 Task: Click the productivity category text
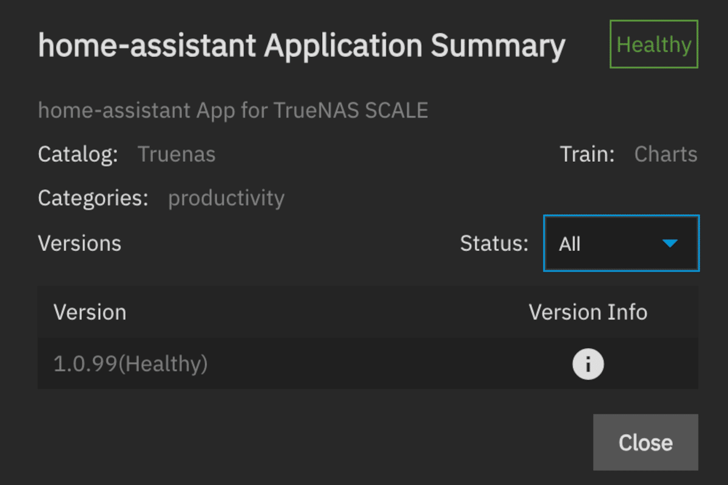pyautogui.click(x=226, y=198)
